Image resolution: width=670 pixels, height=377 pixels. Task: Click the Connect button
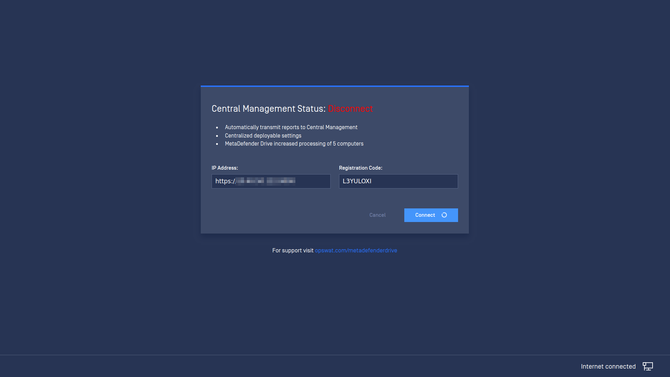pos(431,215)
